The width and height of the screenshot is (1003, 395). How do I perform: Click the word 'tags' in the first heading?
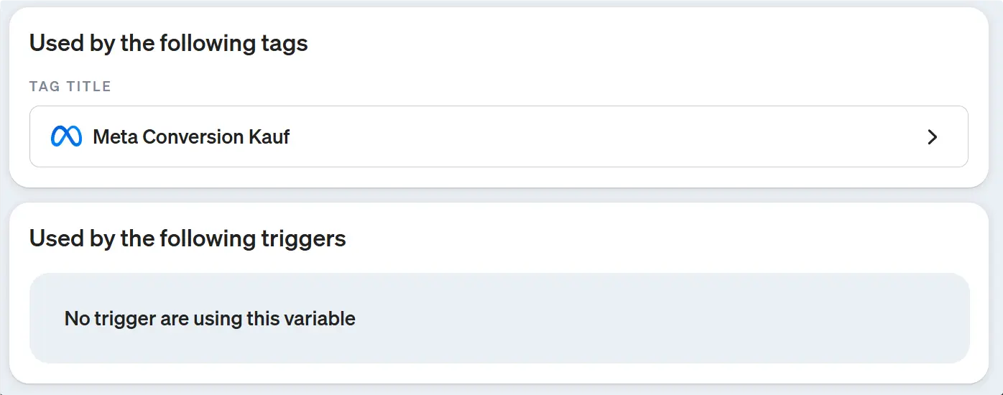[x=285, y=43]
